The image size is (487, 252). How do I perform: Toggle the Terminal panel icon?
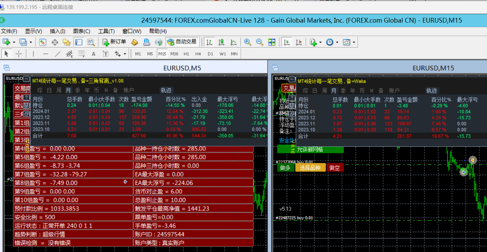coord(79,42)
